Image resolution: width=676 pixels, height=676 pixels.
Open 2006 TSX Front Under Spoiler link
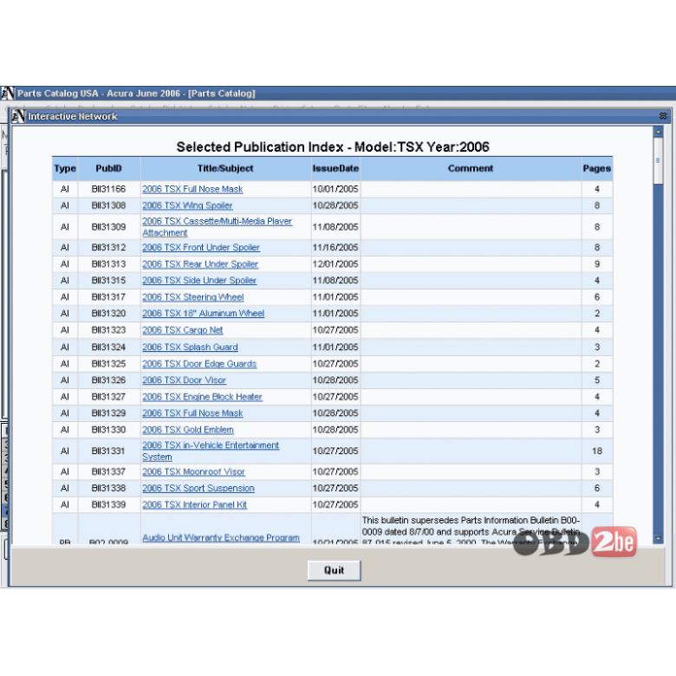pyautogui.click(x=201, y=248)
